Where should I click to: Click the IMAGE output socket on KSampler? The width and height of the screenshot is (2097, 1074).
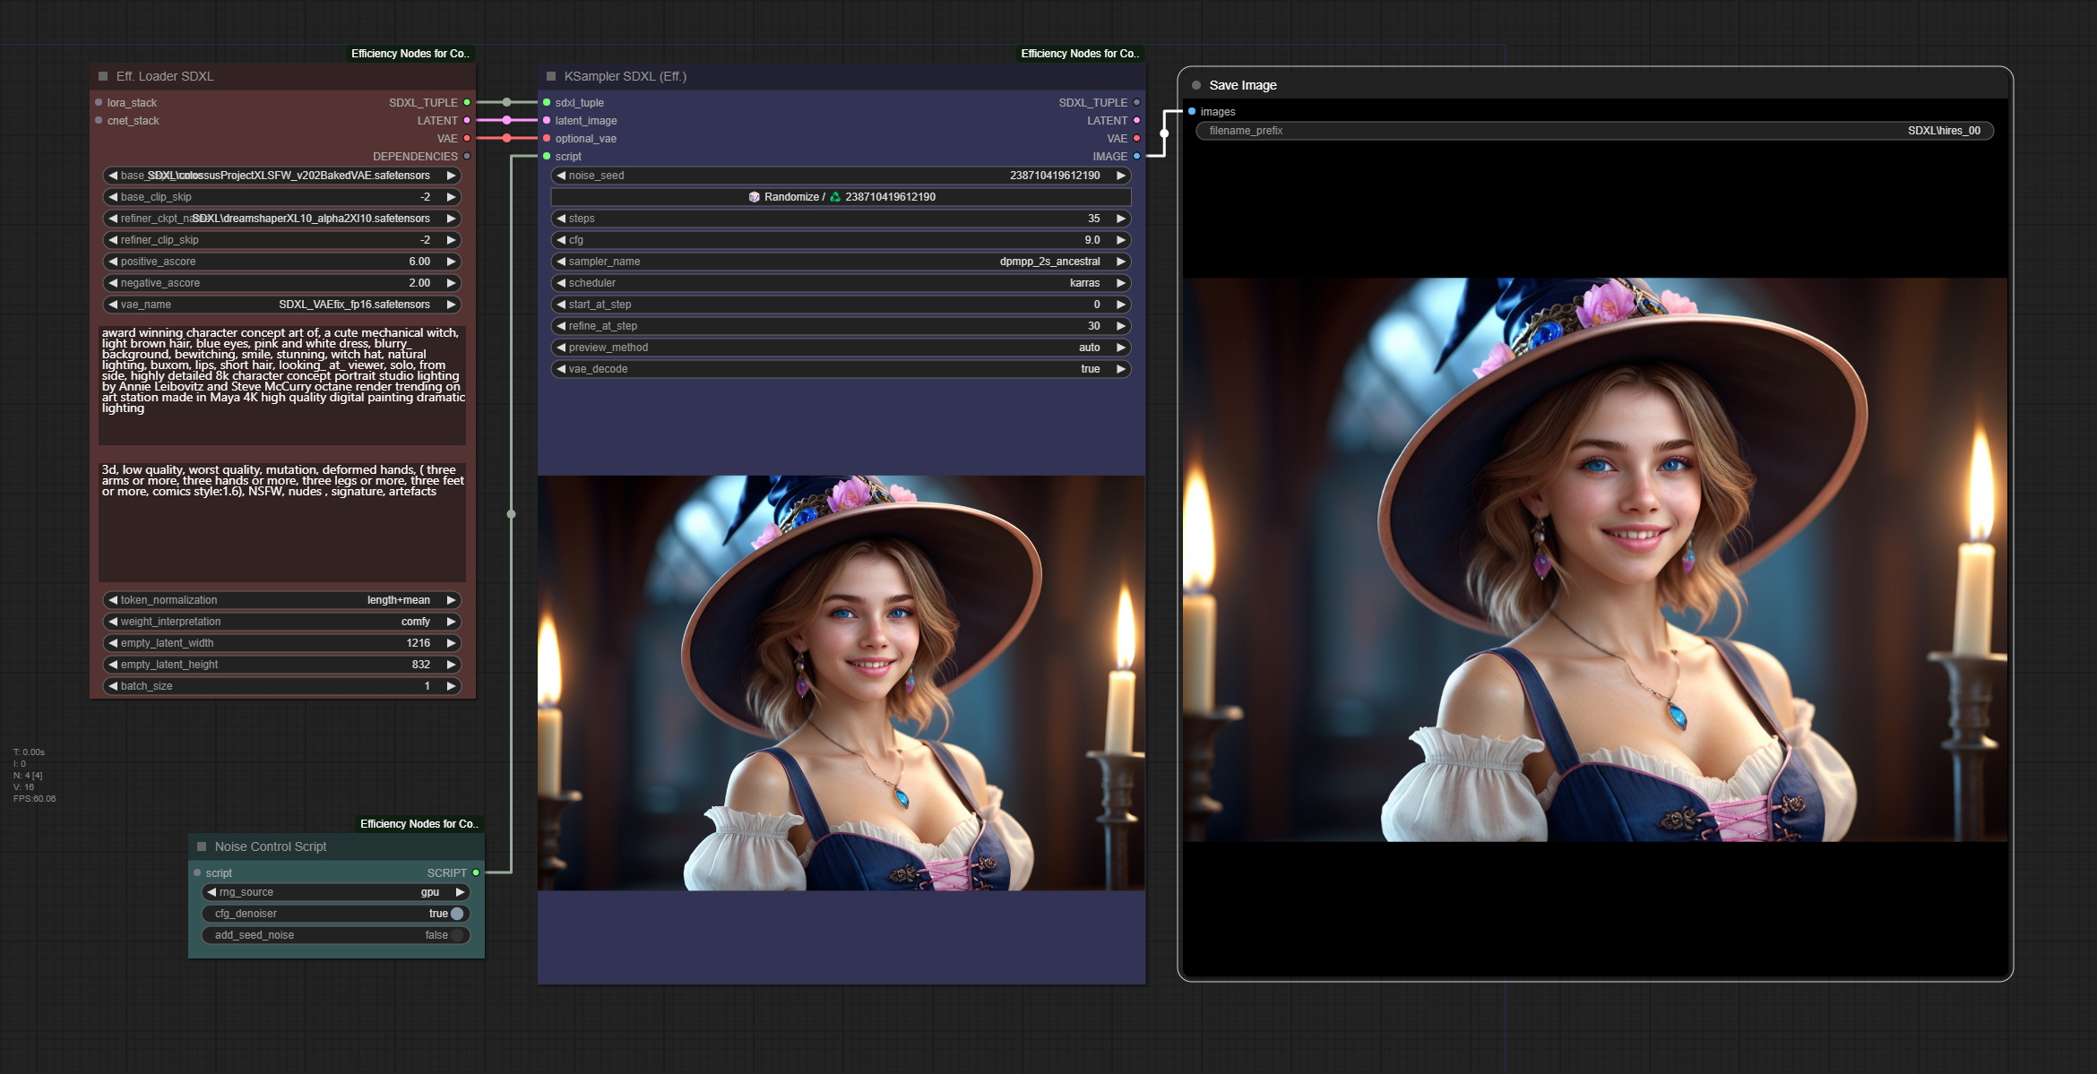[1136, 156]
